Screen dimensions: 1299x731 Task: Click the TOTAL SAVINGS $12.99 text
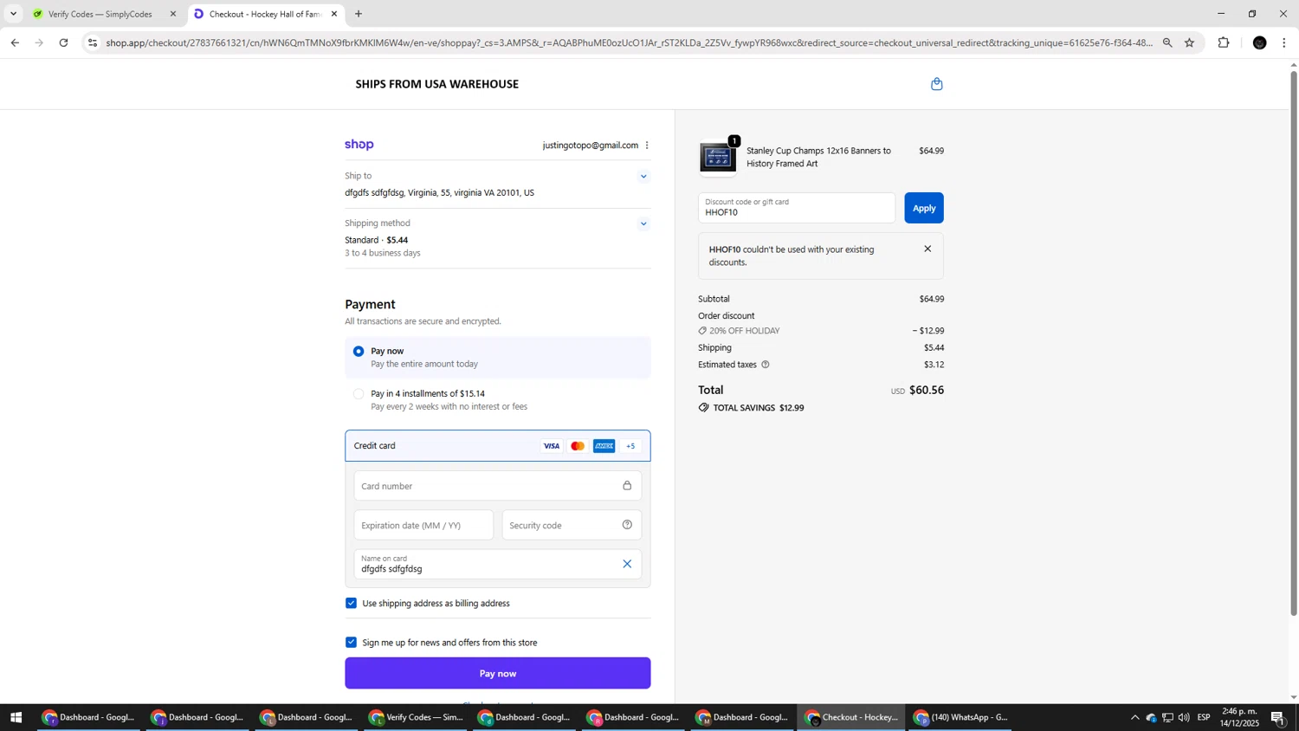pos(759,408)
